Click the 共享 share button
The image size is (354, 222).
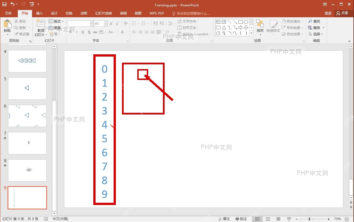pyautogui.click(x=342, y=13)
